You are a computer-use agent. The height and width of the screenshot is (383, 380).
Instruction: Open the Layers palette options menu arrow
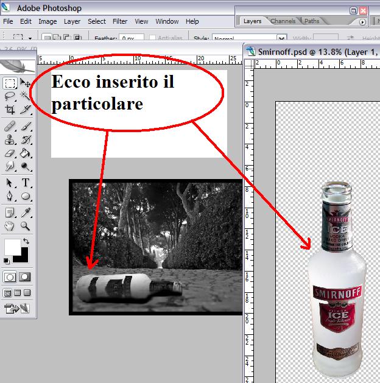pos(362,23)
